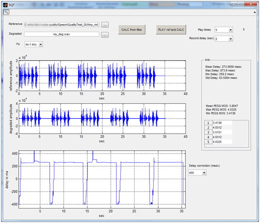Browse for the Reference file
Screen dimensions: 260x223
point(105,25)
